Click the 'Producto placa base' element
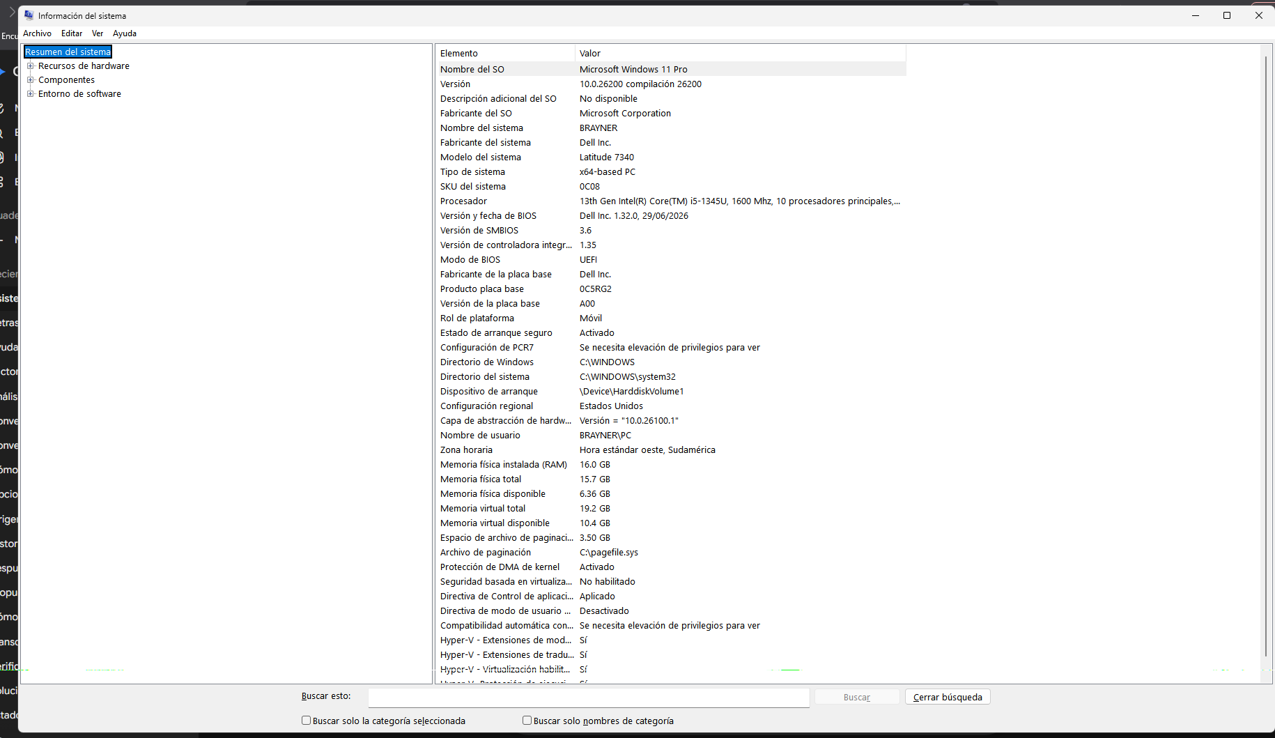1275x738 pixels. 482,289
